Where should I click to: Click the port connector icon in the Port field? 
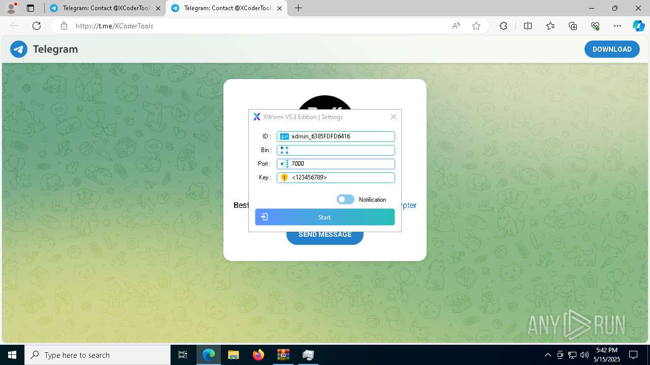[284, 164]
